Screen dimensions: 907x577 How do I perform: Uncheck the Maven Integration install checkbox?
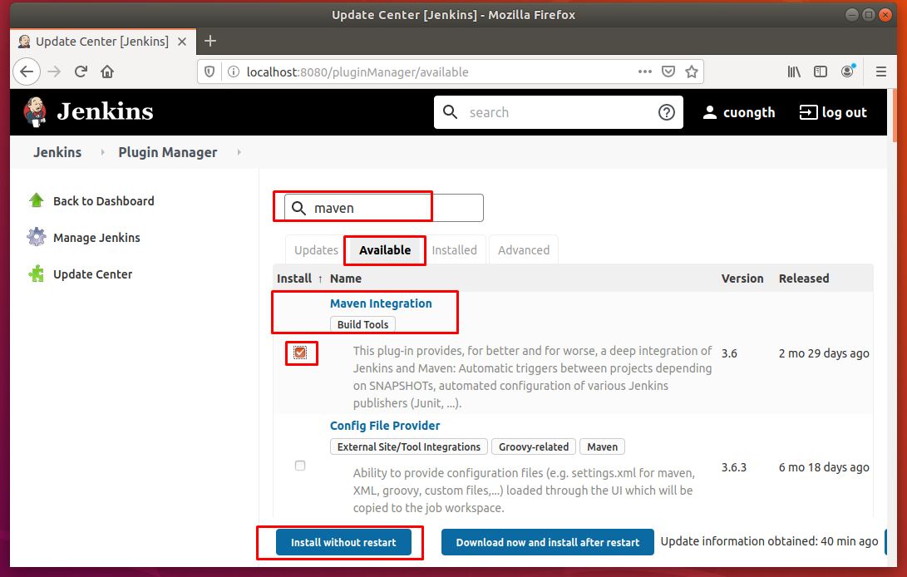coord(299,353)
